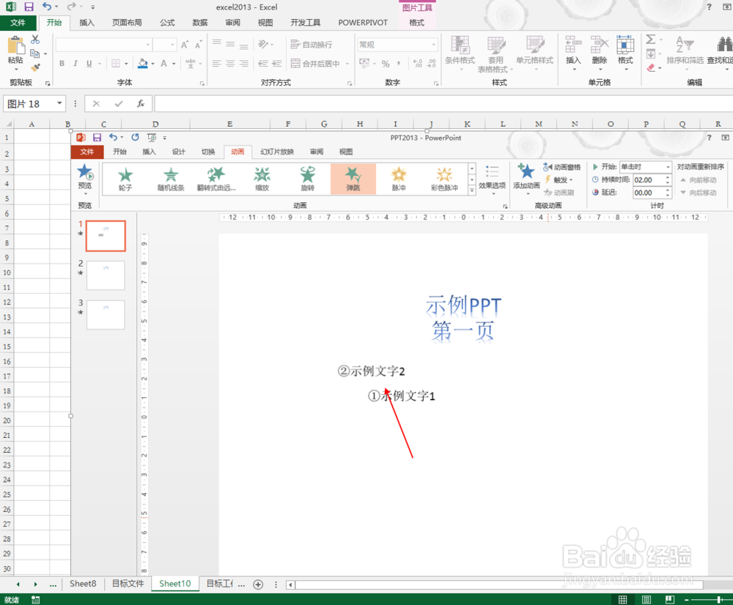Click the orientation text angle icon
This screenshot has height=605, width=733.
coord(263,45)
